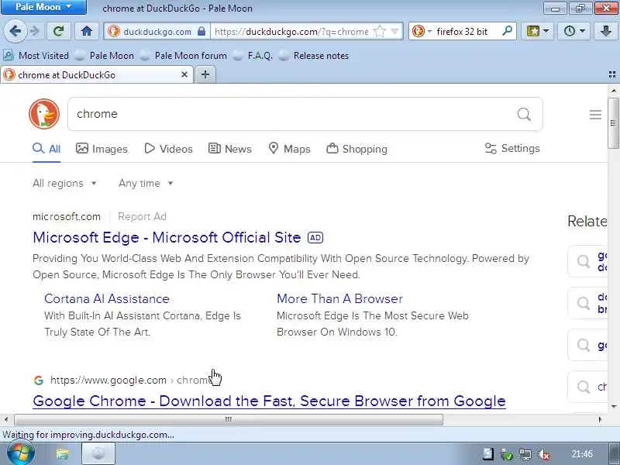Open the history clock button

coord(573,31)
